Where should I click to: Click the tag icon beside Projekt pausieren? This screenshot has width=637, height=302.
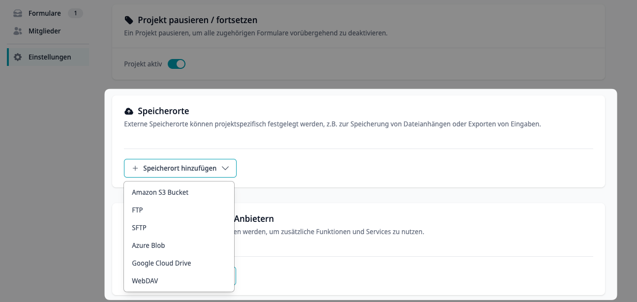pos(128,20)
